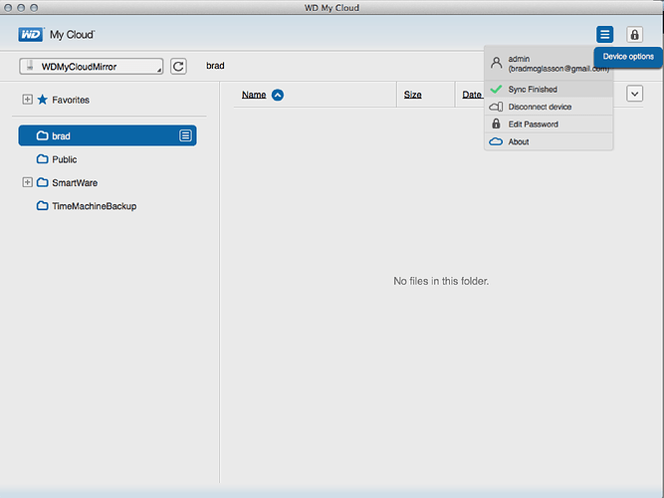Image resolution: width=664 pixels, height=498 pixels.
Task: Open the column options chevron dropdown
Action: 634,94
